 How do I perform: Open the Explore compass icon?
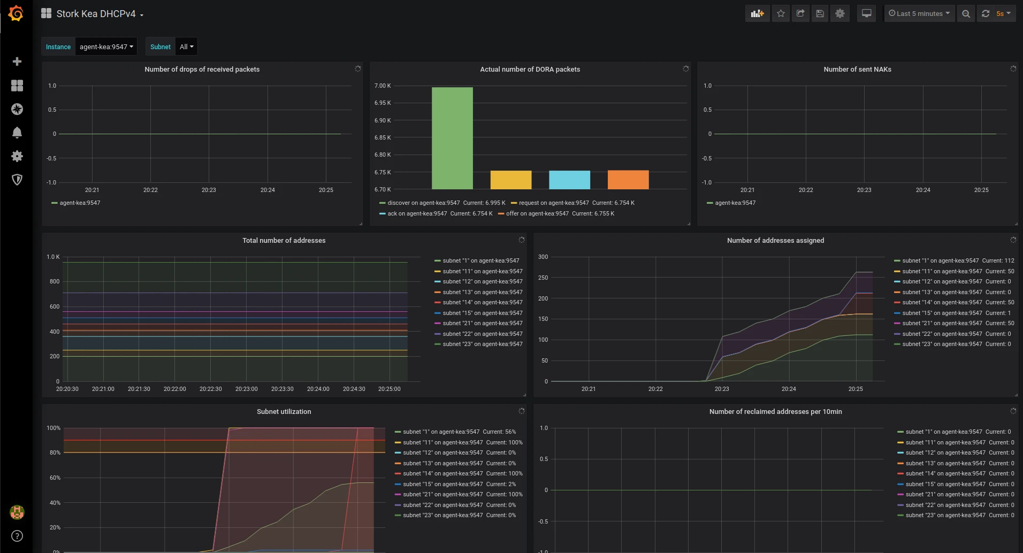[x=17, y=109]
